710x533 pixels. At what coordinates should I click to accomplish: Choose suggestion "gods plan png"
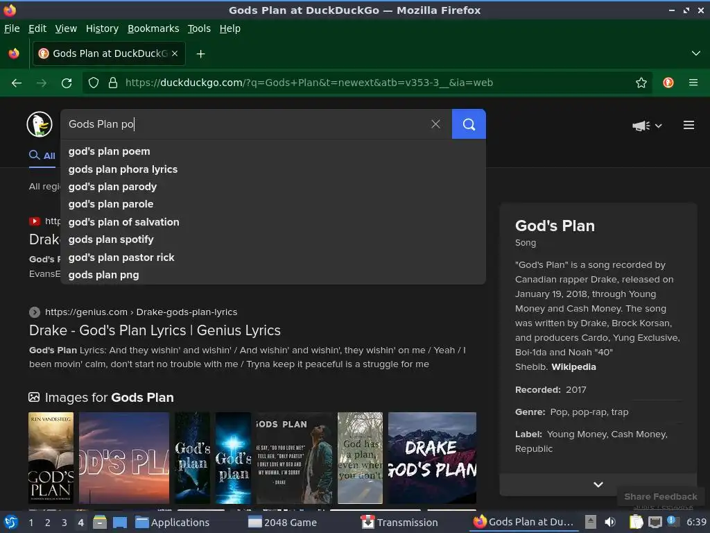pos(273,275)
